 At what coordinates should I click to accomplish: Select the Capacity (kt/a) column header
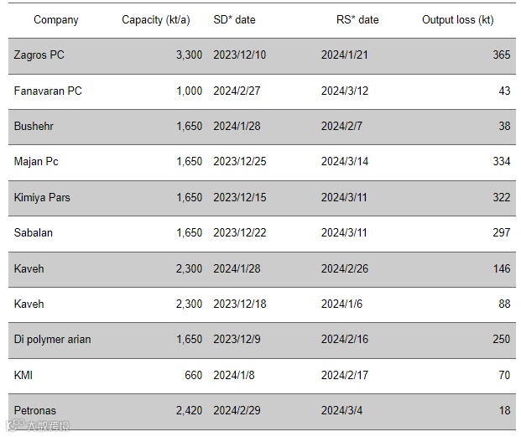pos(156,20)
